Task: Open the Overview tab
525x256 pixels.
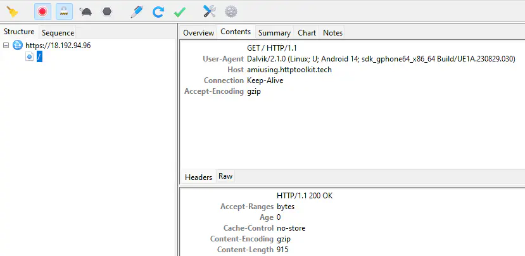Action: pyautogui.click(x=198, y=32)
